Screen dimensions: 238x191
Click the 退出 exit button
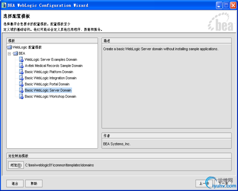click(x=15, y=183)
